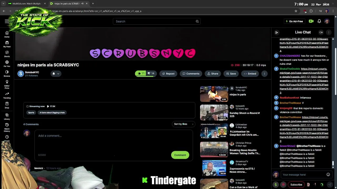Click the Repost button
Viewport: 337px width, 189px height.
[x=168, y=74]
